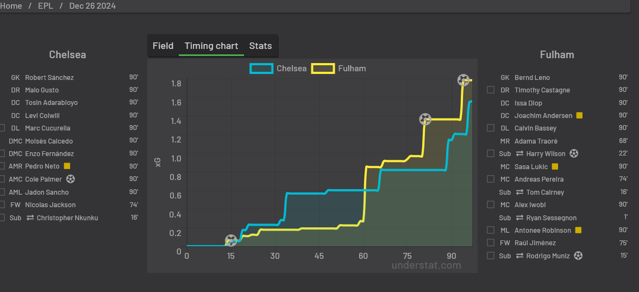Switch to the Field tab
Screen dimensions: 639x292
click(163, 46)
